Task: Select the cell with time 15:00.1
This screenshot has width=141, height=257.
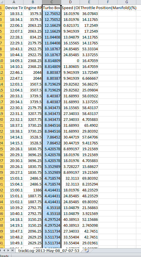Action: click(x=14, y=190)
